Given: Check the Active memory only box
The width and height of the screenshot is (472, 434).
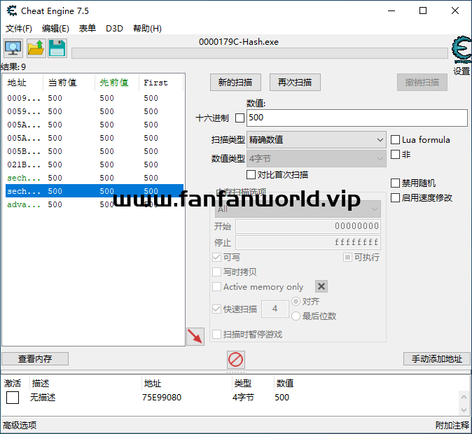Looking at the screenshot, I should click(216, 286).
